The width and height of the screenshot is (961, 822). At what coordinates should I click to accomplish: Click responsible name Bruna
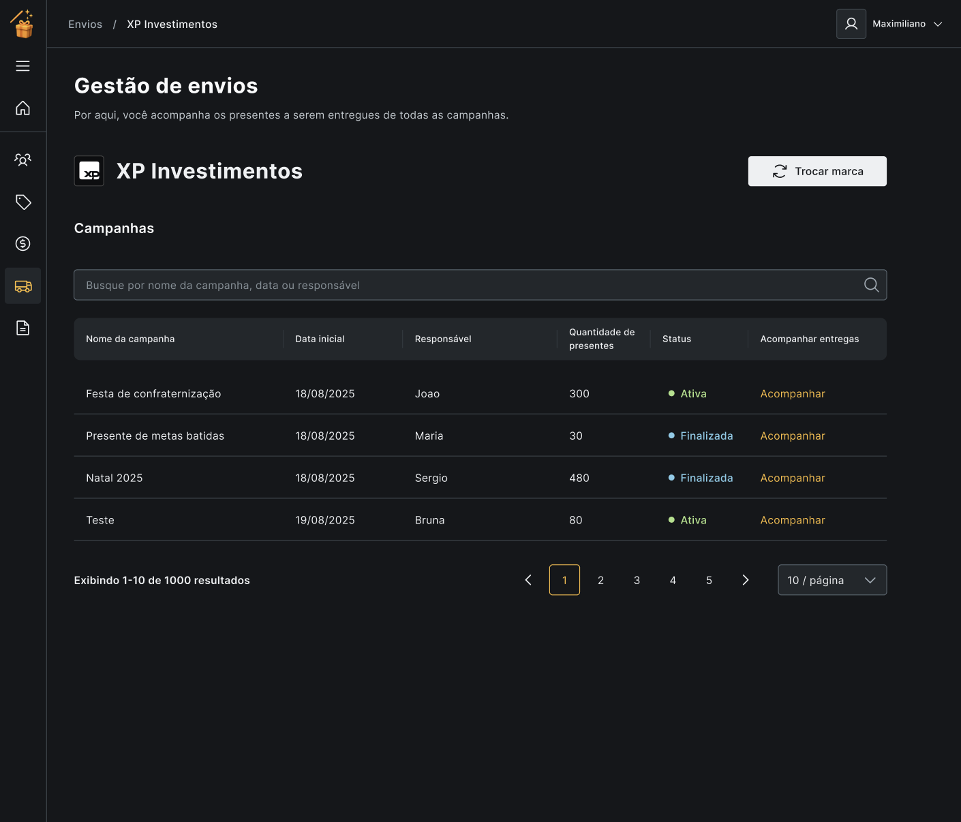click(x=429, y=520)
